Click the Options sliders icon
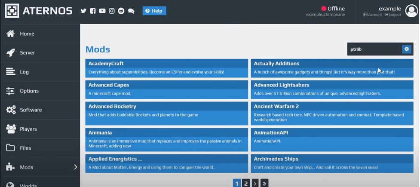Image resolution: width=420 pixels, height=187 pixels. coord(10,91)
